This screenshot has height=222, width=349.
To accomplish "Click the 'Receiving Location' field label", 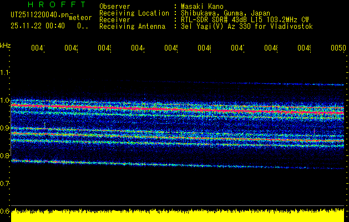I will [x=134, y=13].
